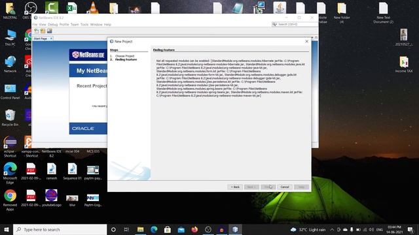The height and width of the screenshot is (235, 419).
Task: Open Firefox from taskbar
Action: [194, 229]
